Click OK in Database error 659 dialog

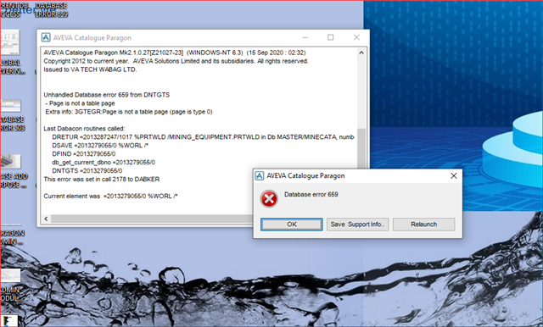pos(292,224)
